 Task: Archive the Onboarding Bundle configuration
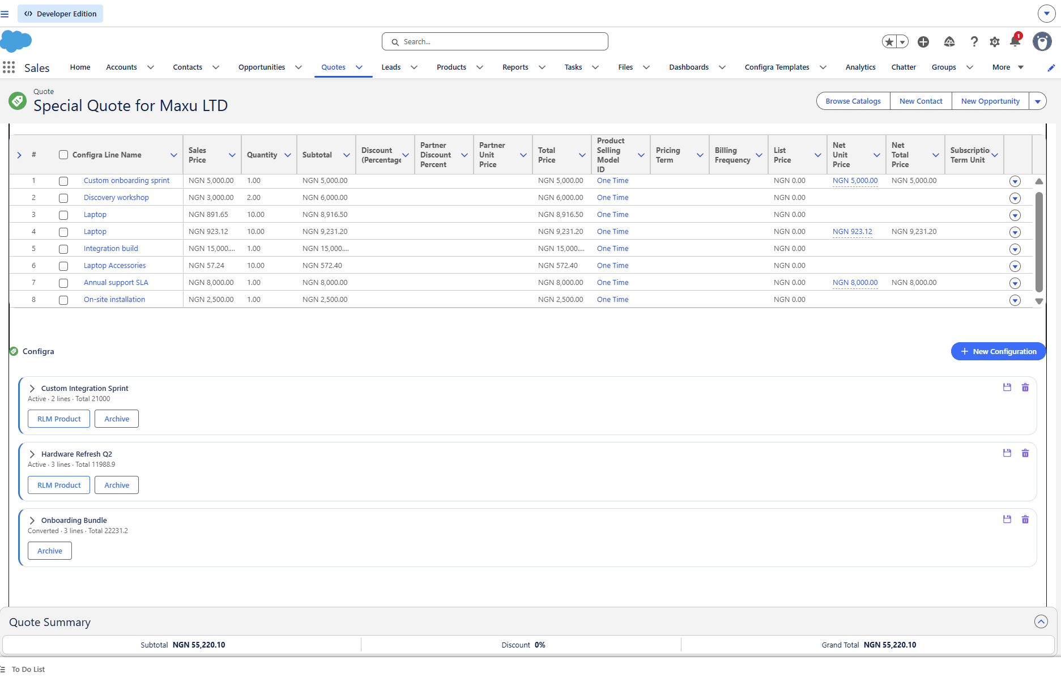[50, 551]
